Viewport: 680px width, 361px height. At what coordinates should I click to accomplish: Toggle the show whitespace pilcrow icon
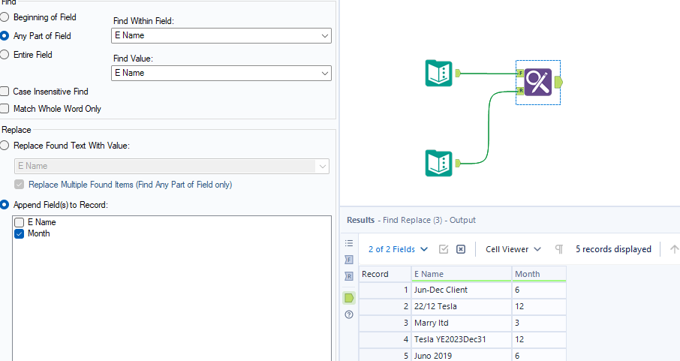[559, 249]
